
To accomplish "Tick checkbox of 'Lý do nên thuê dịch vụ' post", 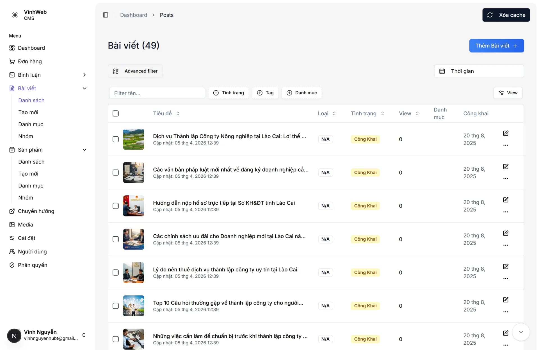I will pos(116,272).
